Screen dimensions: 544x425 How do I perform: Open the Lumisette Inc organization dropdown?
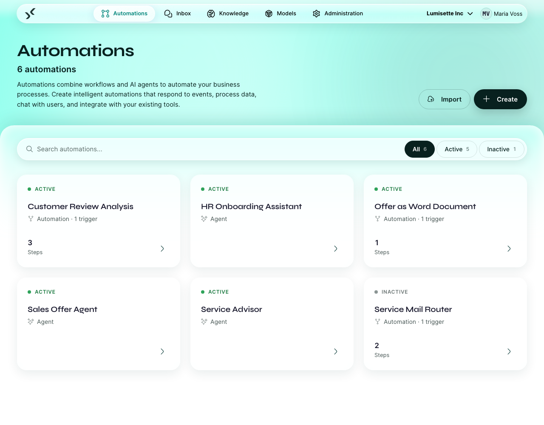[450, 14]
